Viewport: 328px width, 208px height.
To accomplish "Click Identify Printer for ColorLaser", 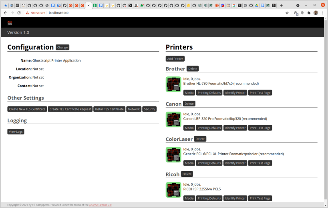I will click(235, 163).
